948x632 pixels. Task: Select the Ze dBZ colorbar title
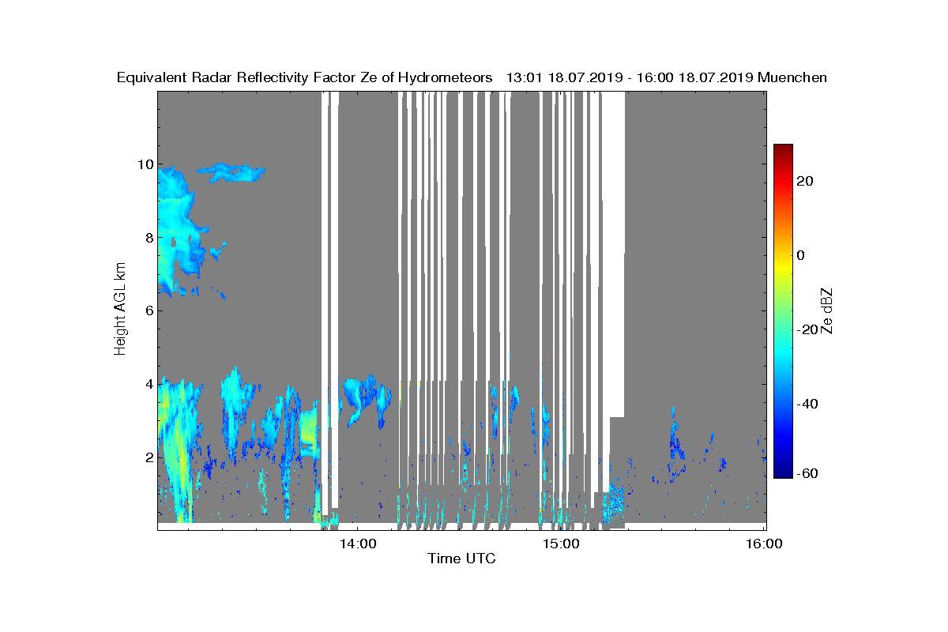click(827, 311)
